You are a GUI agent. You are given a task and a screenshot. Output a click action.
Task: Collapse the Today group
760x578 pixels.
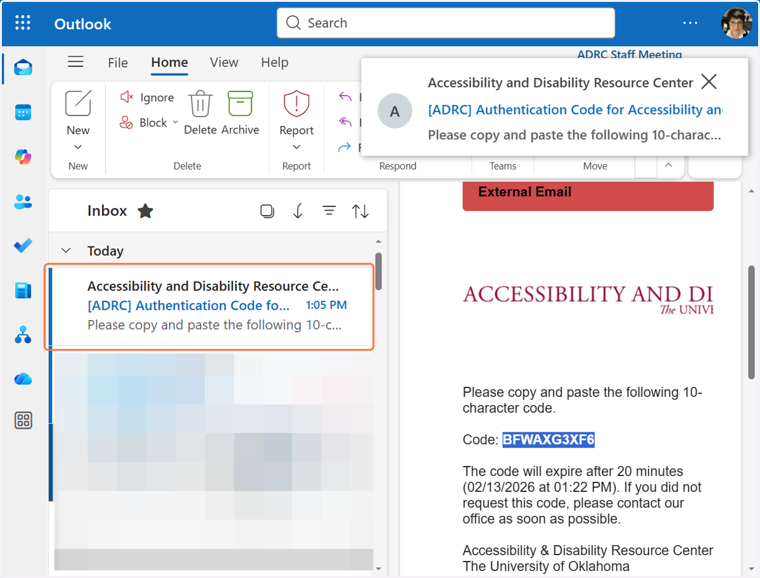(x=66, y=251)
